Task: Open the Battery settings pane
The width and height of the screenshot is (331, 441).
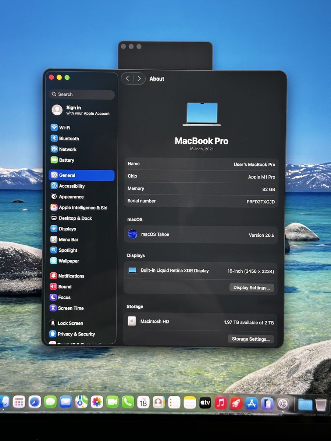Action: (82, 160)
